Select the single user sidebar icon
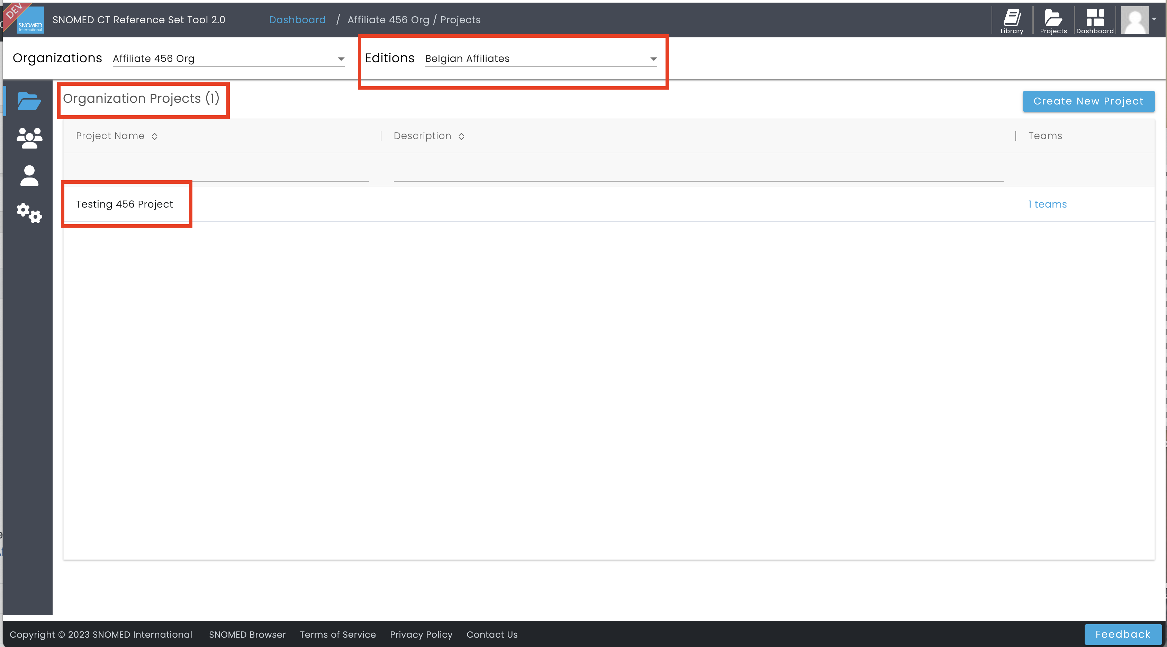 [29, 176]
